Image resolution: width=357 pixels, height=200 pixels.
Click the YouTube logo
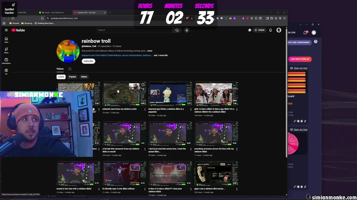click(18, 30)
